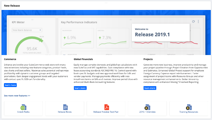Open the Release Notes link text

pos(65,112)
